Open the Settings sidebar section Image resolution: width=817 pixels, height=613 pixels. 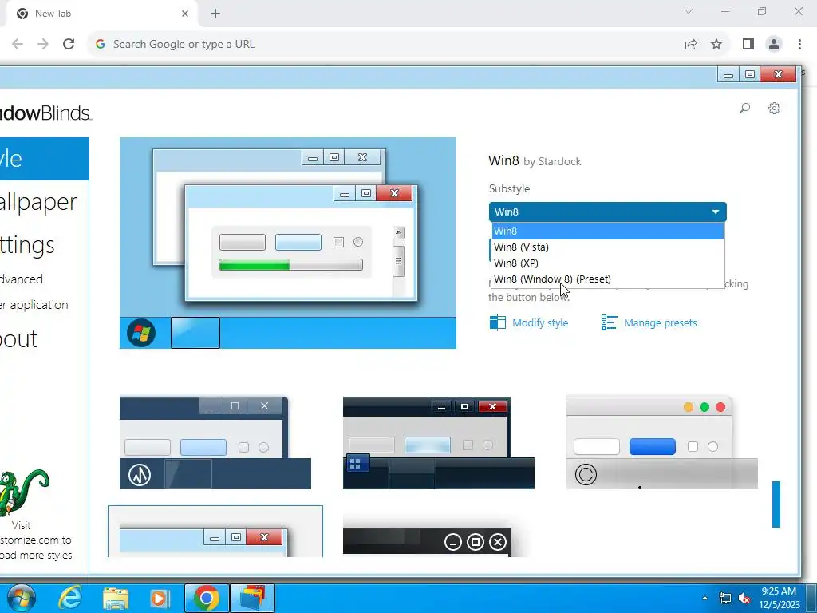pyautogui.click(x=27, y=244)
